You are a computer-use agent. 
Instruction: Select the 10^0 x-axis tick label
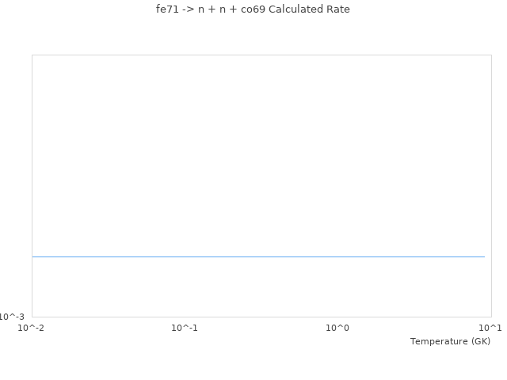(337, 328)
